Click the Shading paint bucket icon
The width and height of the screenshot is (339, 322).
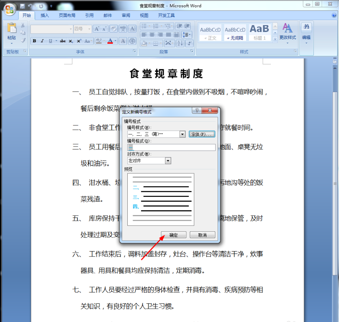click(144, 43)
